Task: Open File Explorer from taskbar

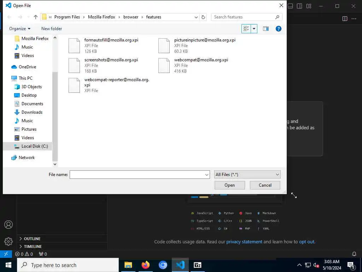Action: click(128, 265)
